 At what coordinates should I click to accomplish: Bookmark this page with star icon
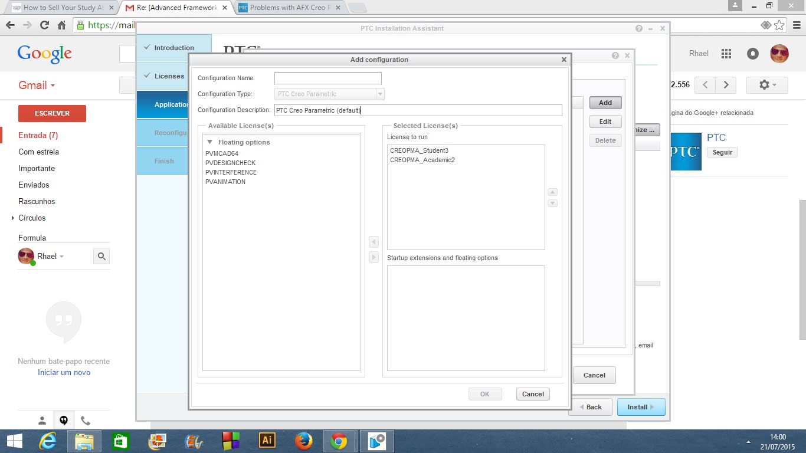point(779,25)
